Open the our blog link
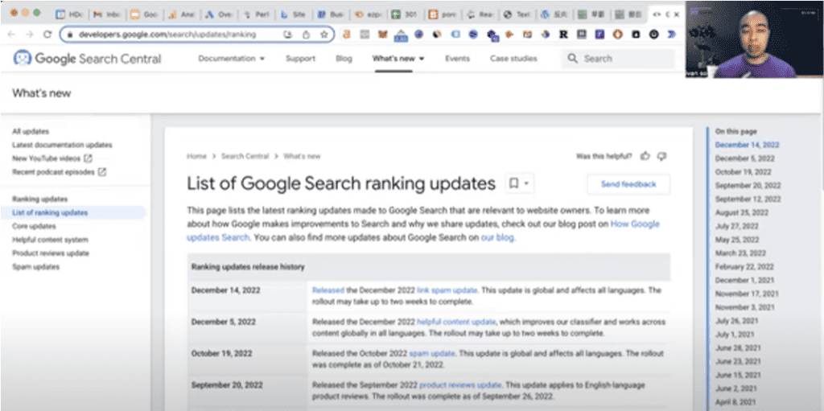The height and width of the screenshot is (411, 824). point(497,237)
